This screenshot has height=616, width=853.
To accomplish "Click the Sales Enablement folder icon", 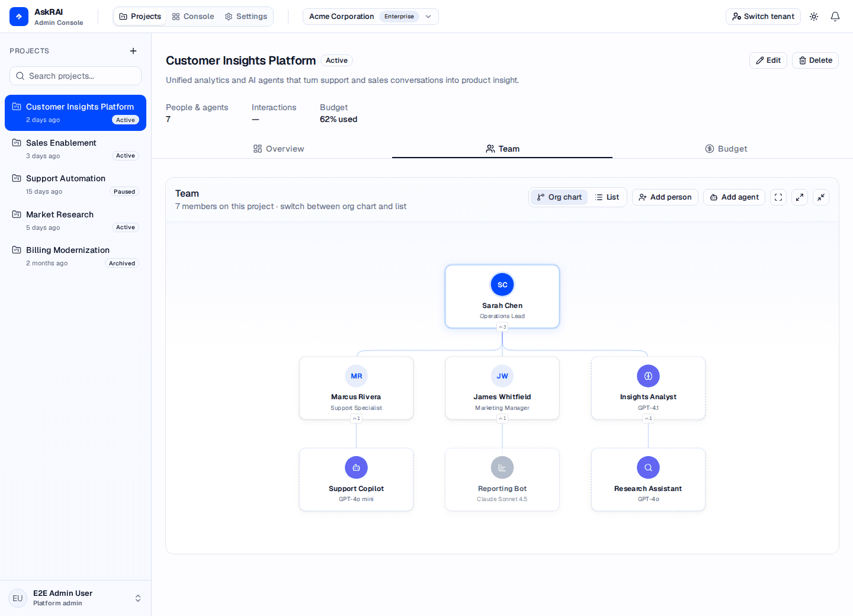I will coord(17,143).
